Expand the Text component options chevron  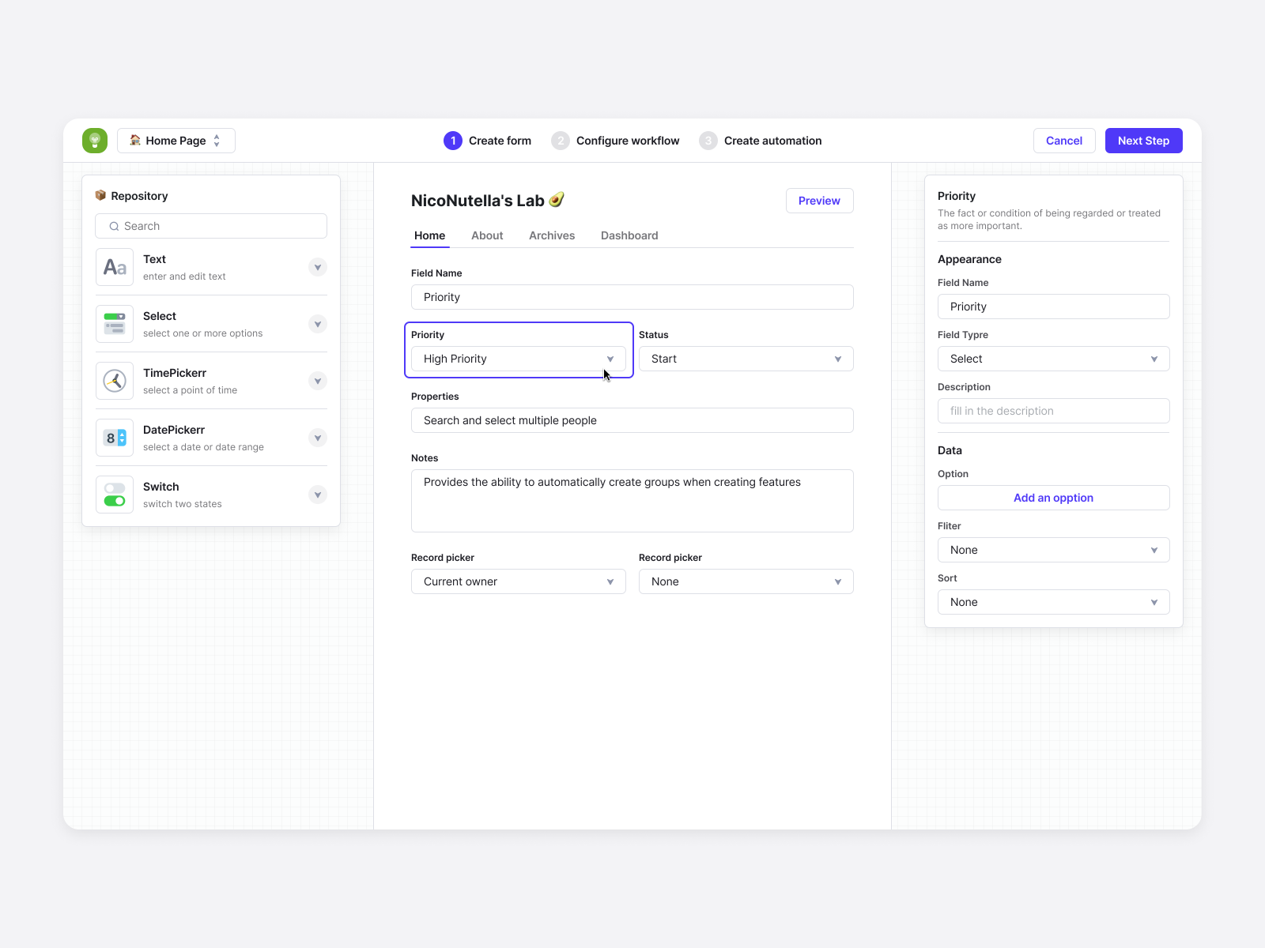point(317,267)
